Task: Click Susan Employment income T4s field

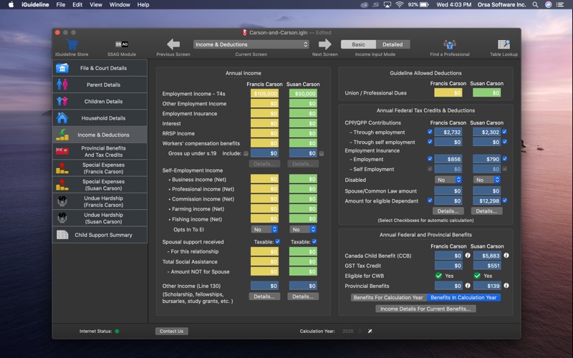Action: [x=303, y=94]
